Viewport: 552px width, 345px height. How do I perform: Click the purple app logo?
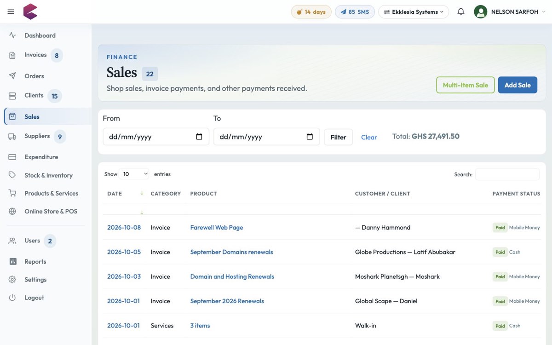coord(30,11)
